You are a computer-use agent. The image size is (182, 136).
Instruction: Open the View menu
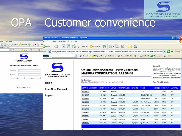coord(54,41)
